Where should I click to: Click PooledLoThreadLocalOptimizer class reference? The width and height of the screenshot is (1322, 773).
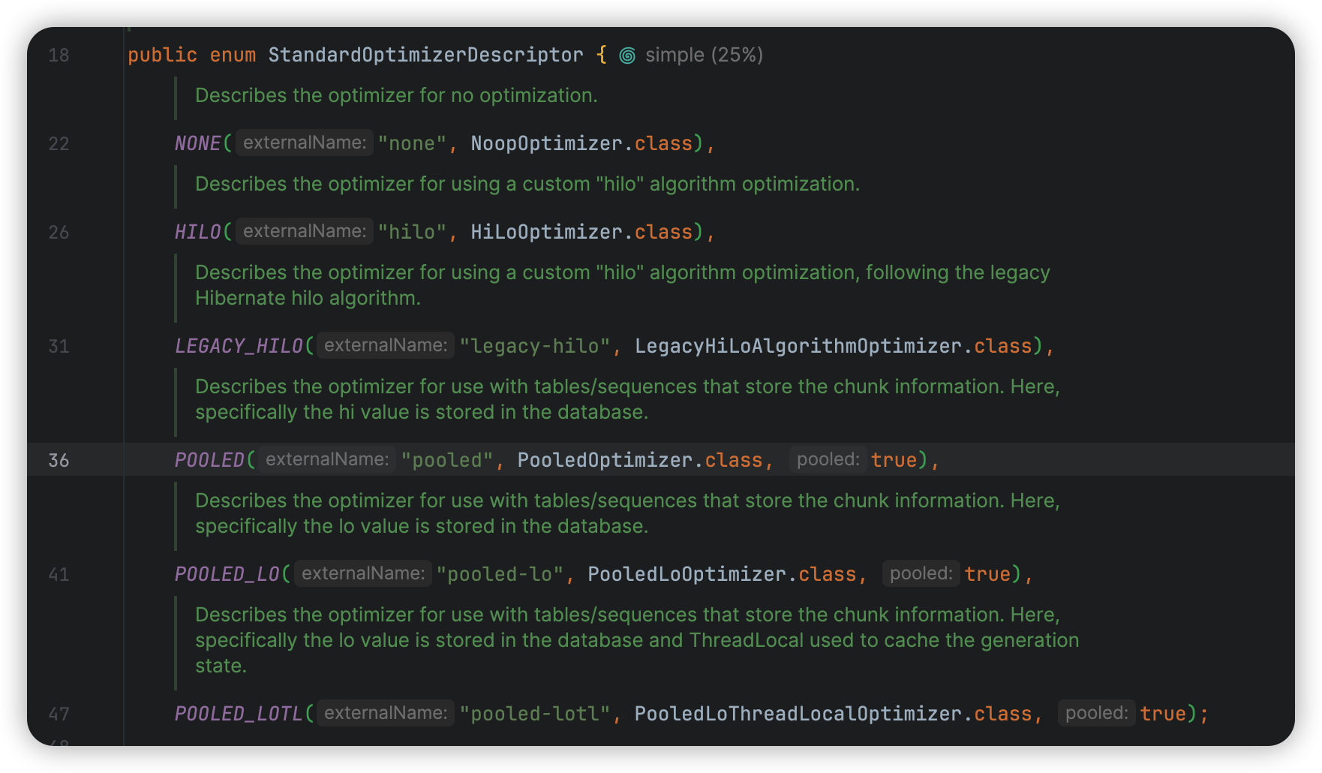[798, 714]
